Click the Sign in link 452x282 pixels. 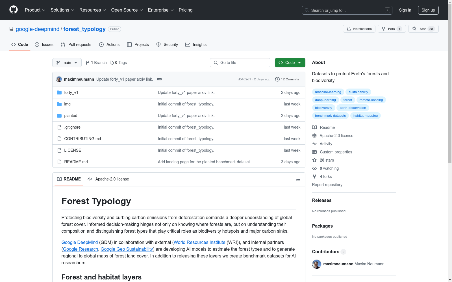(x=405, y=10)
